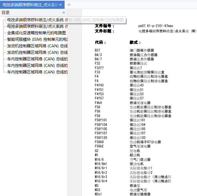This screenshot has height=196, width=197.
Task: Select code F4f53
Action: tap(99, 94)
